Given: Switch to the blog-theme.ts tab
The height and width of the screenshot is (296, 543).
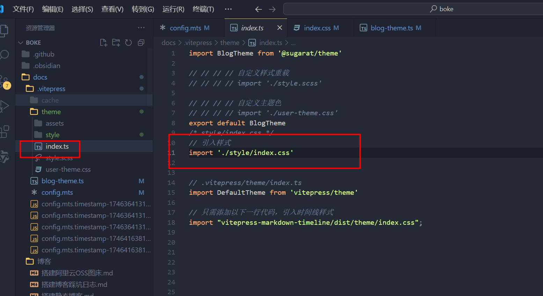Looking at the screenshot, I should click(x=391, y=28).
